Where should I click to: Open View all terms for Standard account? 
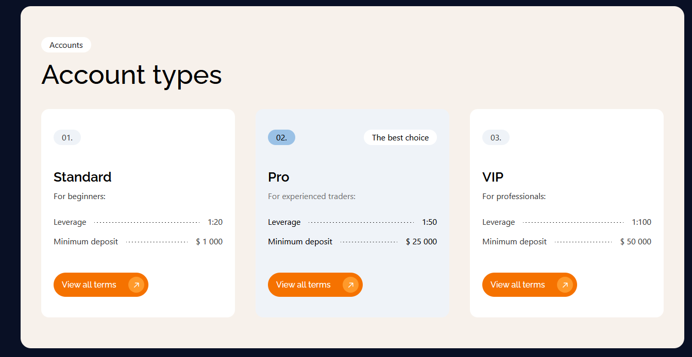[x=90, y=284]
